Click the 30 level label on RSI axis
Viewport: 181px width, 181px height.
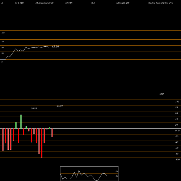pos(3,53)
